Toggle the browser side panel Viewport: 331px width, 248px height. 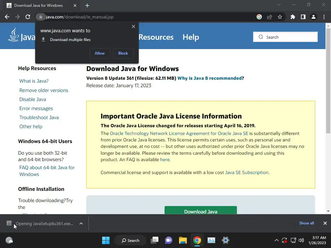pyautogui.click(x=303, y=17)
